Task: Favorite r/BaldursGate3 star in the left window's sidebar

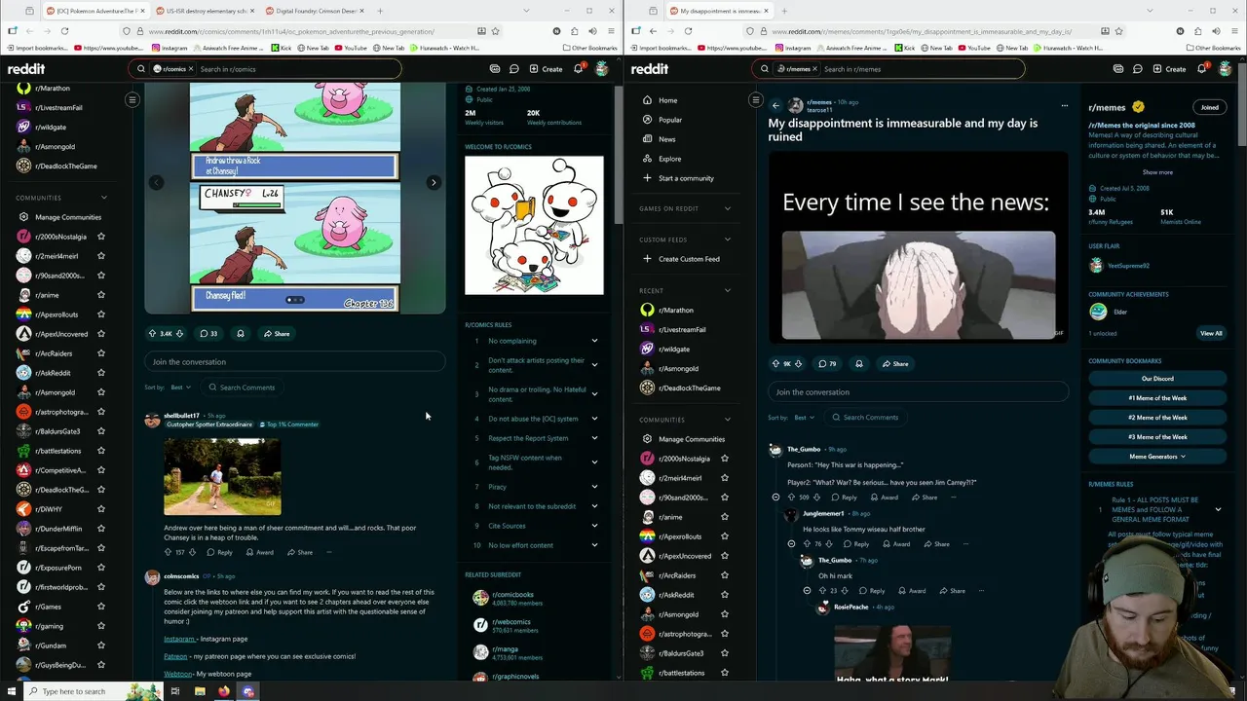Action: point(101,431)
